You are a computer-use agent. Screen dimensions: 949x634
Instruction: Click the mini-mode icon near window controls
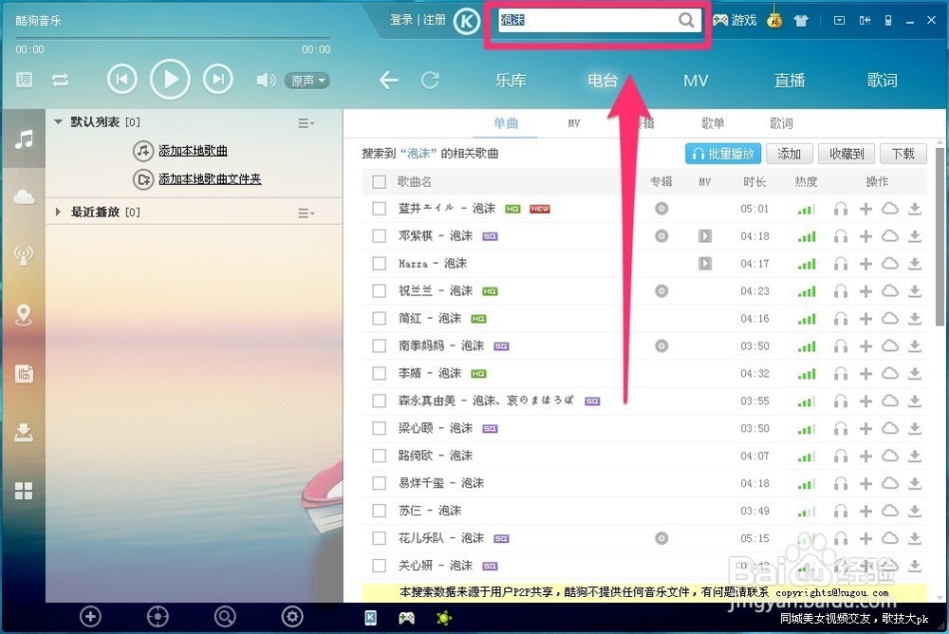(865, 19)
